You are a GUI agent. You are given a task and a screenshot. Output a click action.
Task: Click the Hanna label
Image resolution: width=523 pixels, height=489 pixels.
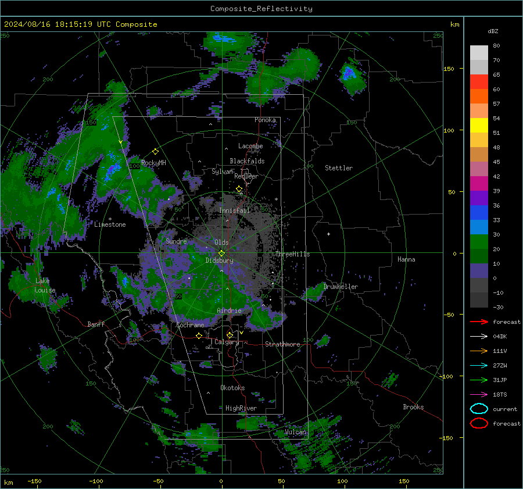tap(406, 259)
